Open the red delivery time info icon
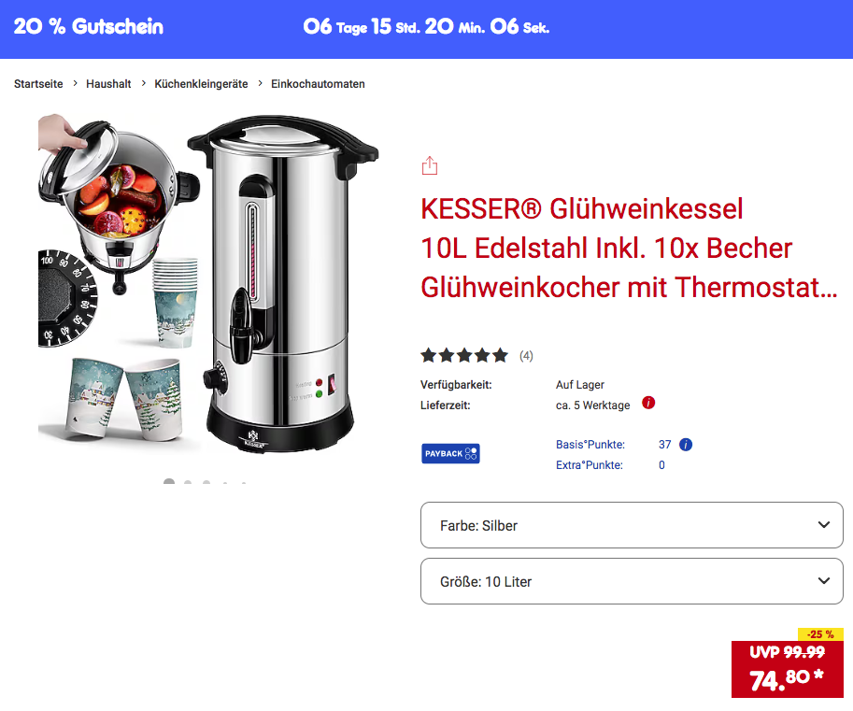Screen dimensions: 853x711 [648, 403]
